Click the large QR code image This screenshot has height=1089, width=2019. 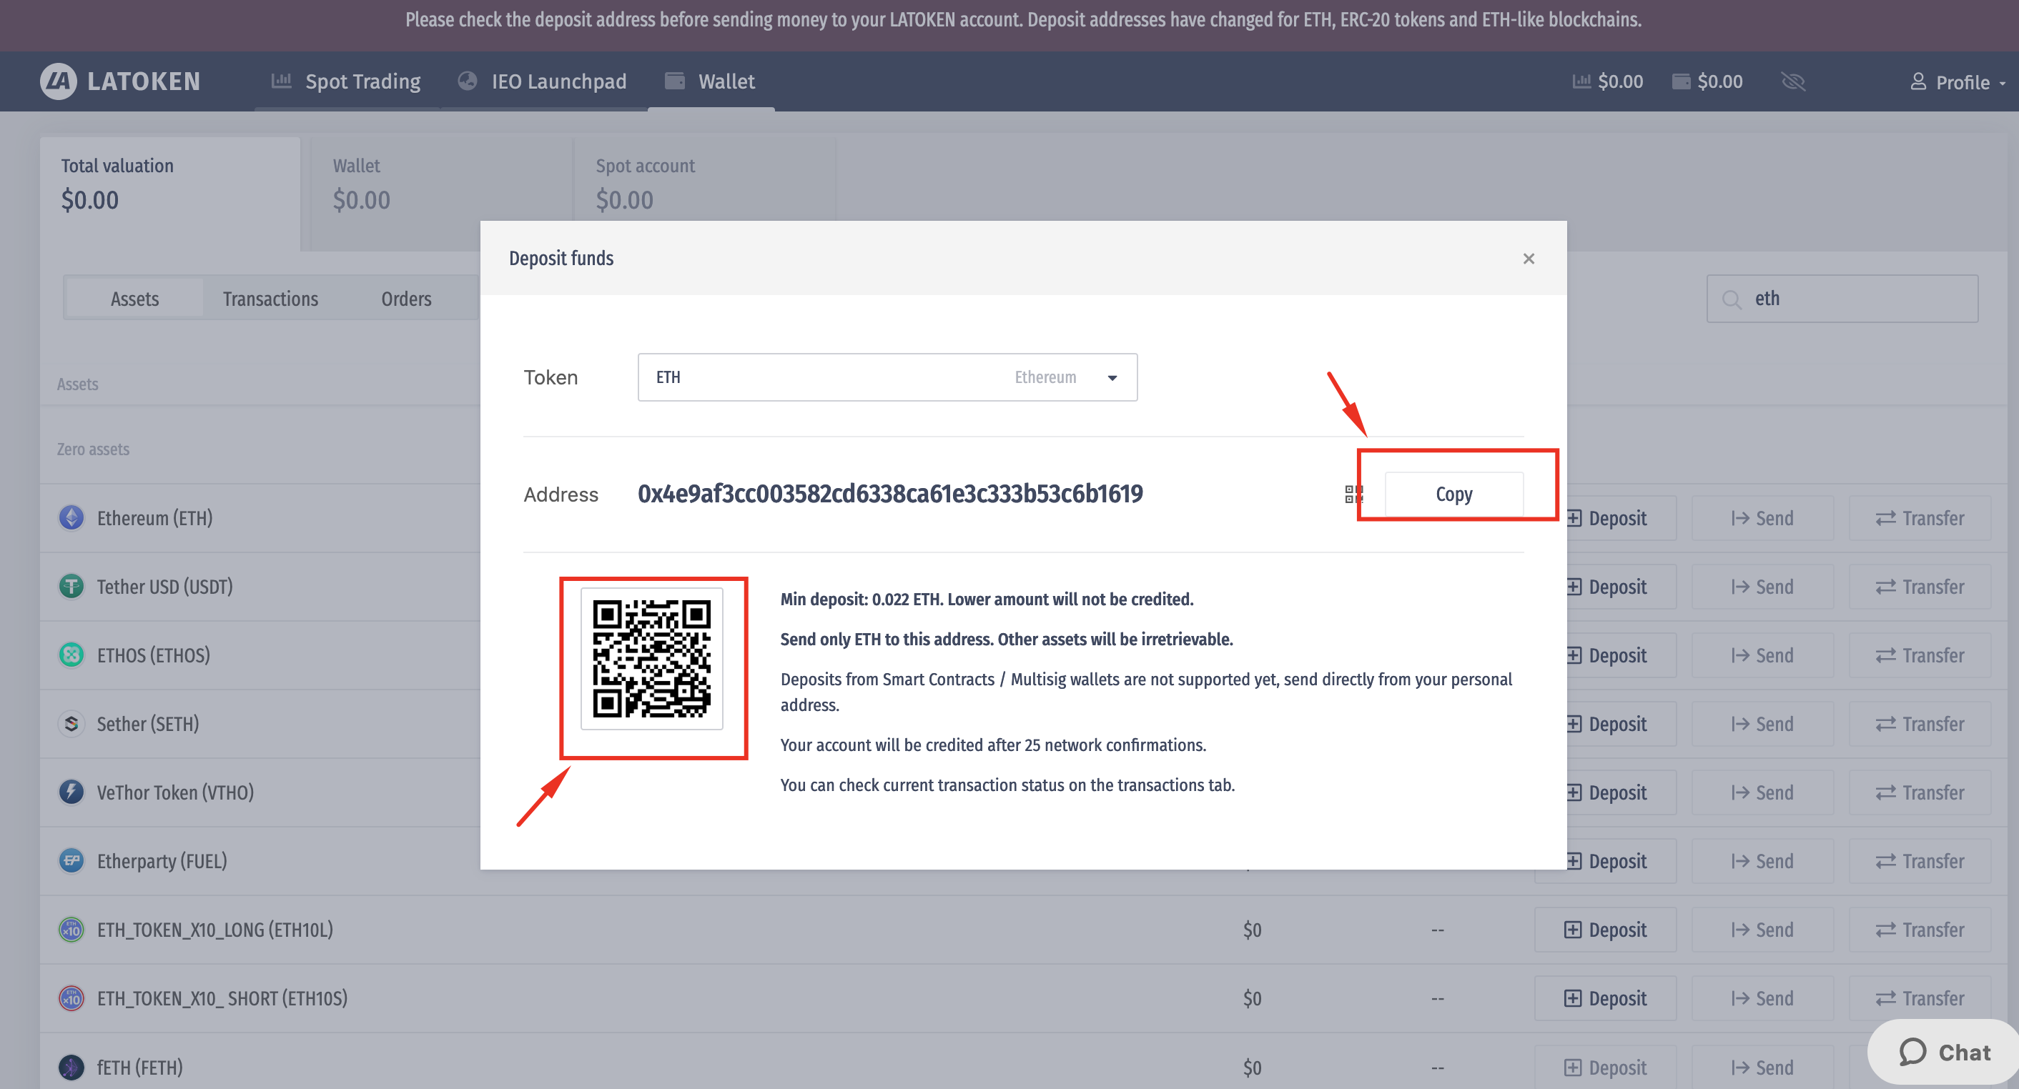tap(651, 659)
